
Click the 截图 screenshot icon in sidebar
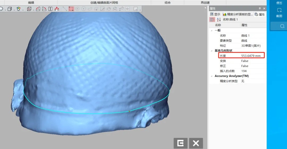tap(279, 13)
